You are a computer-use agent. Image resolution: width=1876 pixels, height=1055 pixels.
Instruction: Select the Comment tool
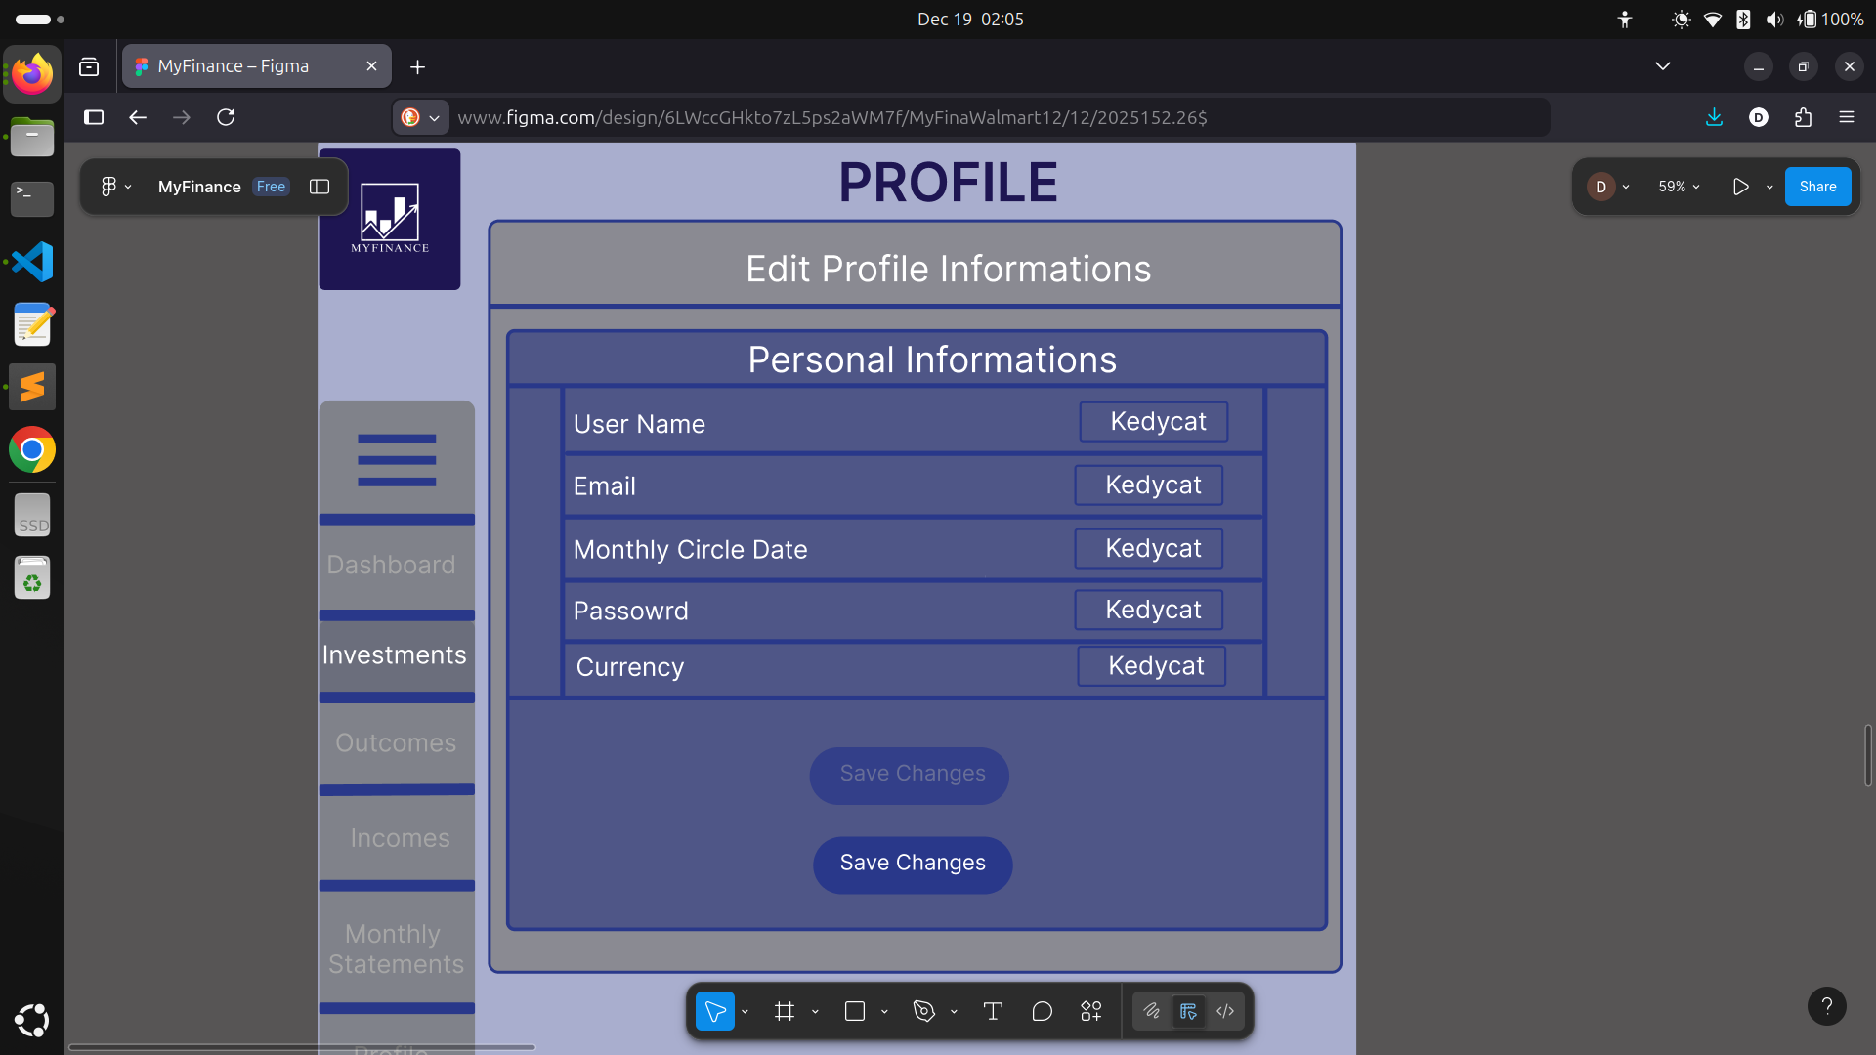(1042, 1011)
